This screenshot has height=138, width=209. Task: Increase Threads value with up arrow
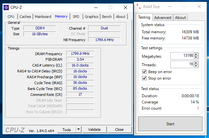(196, 63)
